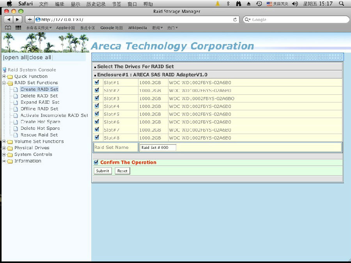Screen dimensions: 351x263
Task: Click the Information folder icon
Action: 10,161
